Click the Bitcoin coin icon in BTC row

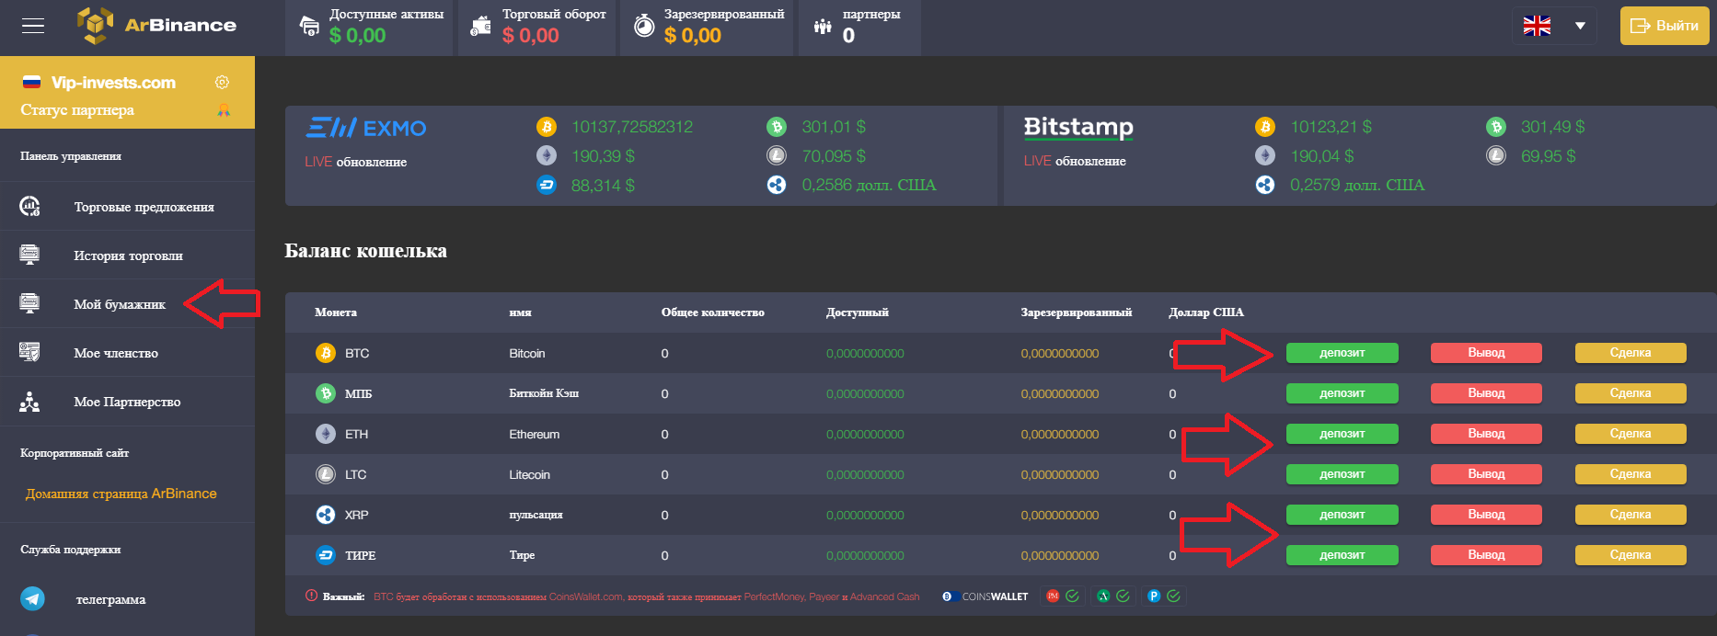(x=326, y=353)
